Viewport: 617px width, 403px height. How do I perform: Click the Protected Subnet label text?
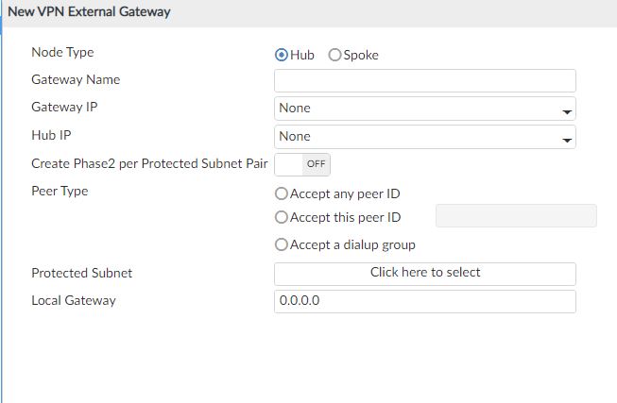click(x=81, y=274)
